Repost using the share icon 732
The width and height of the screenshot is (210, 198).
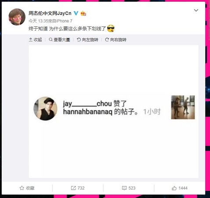[78, 188]
